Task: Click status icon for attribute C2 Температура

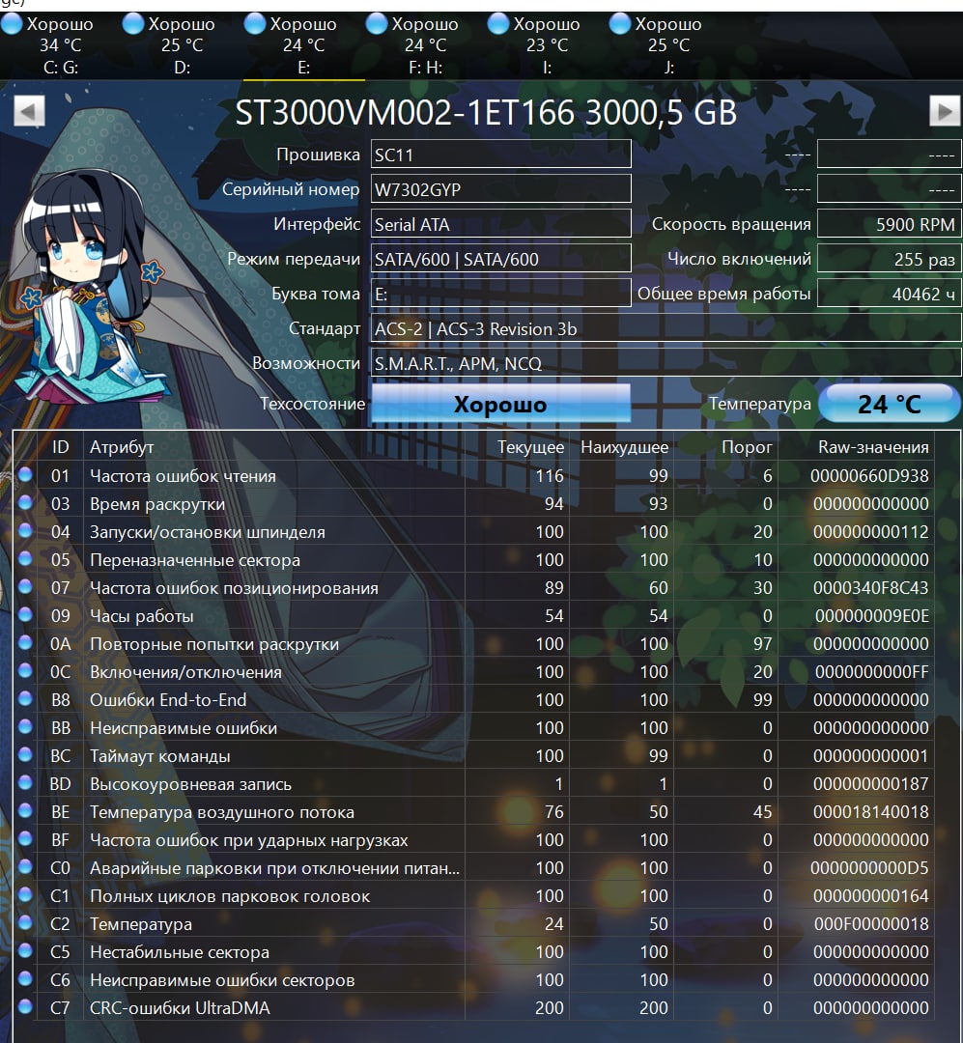Action: [x=25, y=922]
